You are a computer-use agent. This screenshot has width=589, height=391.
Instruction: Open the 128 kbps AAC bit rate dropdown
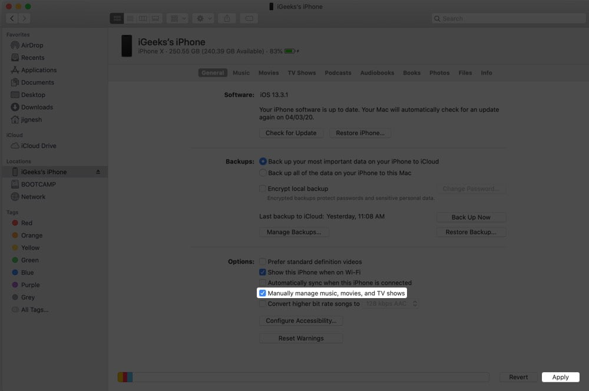tap(391, 303)
